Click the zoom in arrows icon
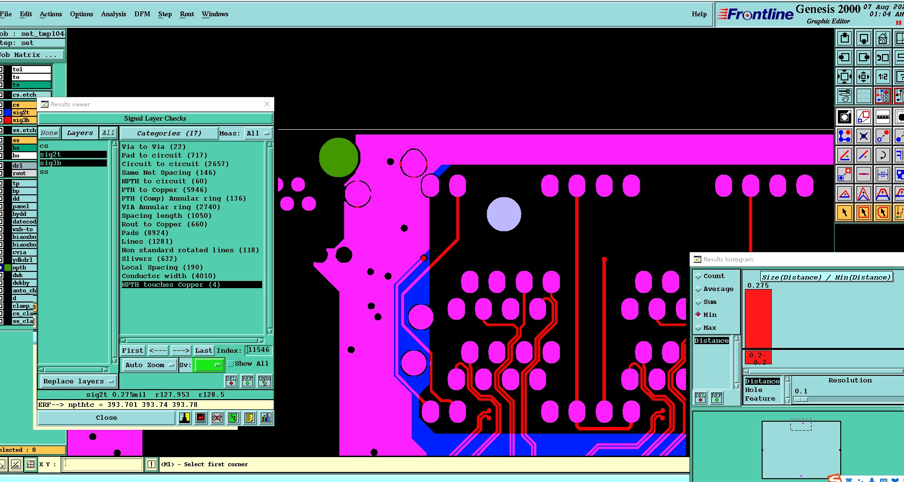Screen dimensions: 904x482 point(864,76)
